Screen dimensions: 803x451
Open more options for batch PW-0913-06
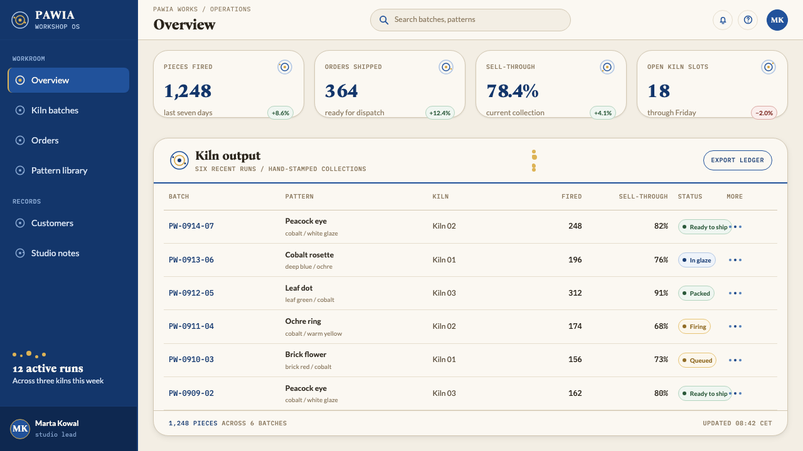coord(735,260)
